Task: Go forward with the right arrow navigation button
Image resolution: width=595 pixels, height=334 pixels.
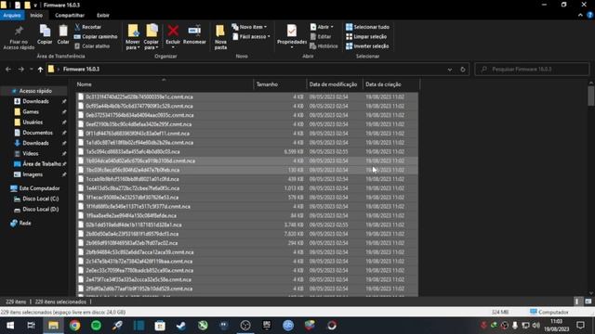Action: click(21, 70)
